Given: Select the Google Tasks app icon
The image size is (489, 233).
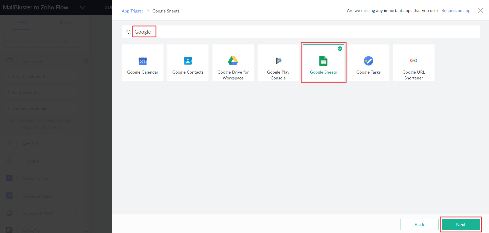Looking at the screenshot, I should coord(368,61).
